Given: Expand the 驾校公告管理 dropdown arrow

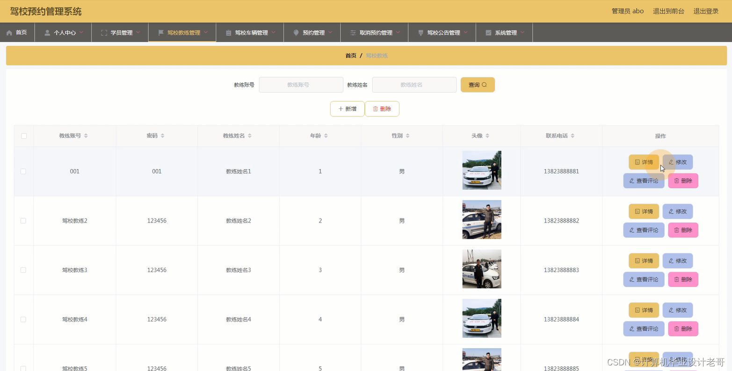Looking at the screenshot, I should (x=465, y=32).
